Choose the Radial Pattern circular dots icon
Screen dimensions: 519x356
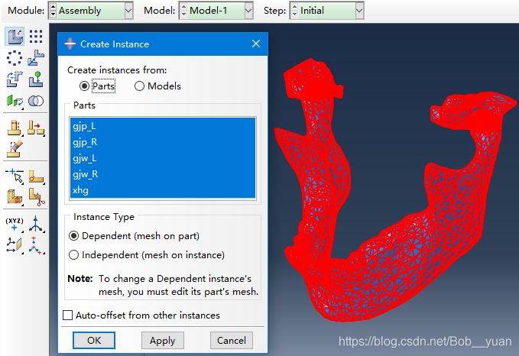15,58
